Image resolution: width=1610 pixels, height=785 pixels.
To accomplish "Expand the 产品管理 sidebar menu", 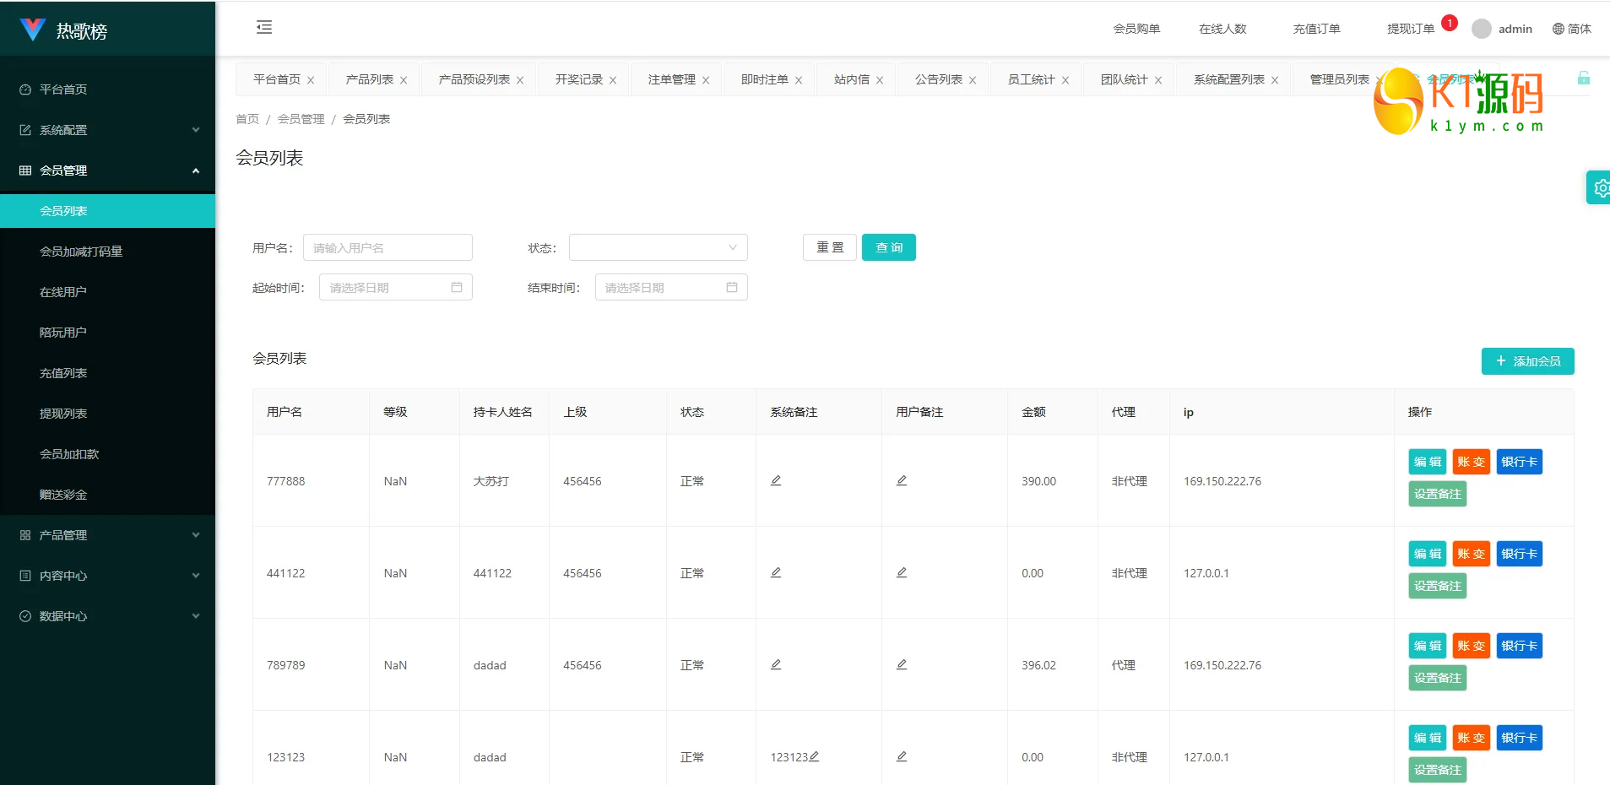I will (x=108, y=535).
